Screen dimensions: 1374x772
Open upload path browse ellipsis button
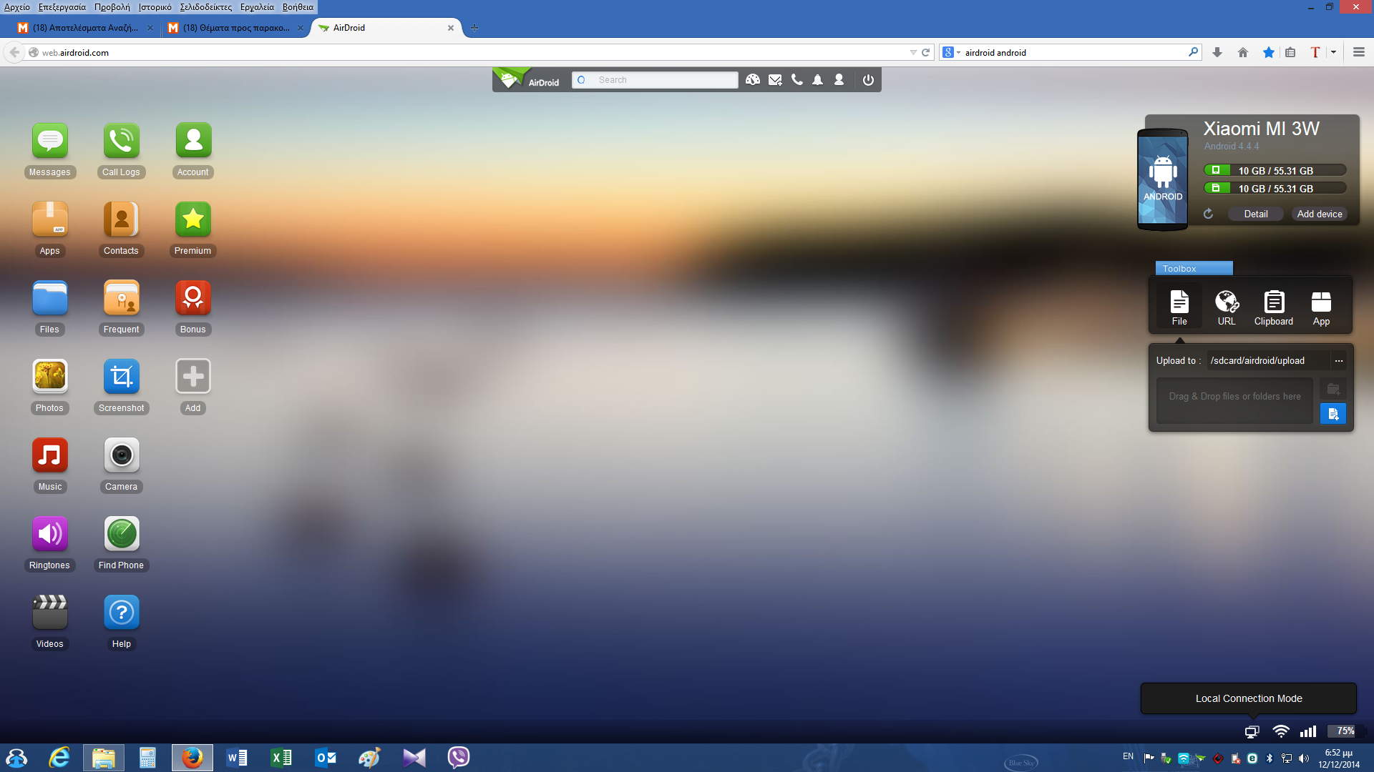[x=1338, y=361]
